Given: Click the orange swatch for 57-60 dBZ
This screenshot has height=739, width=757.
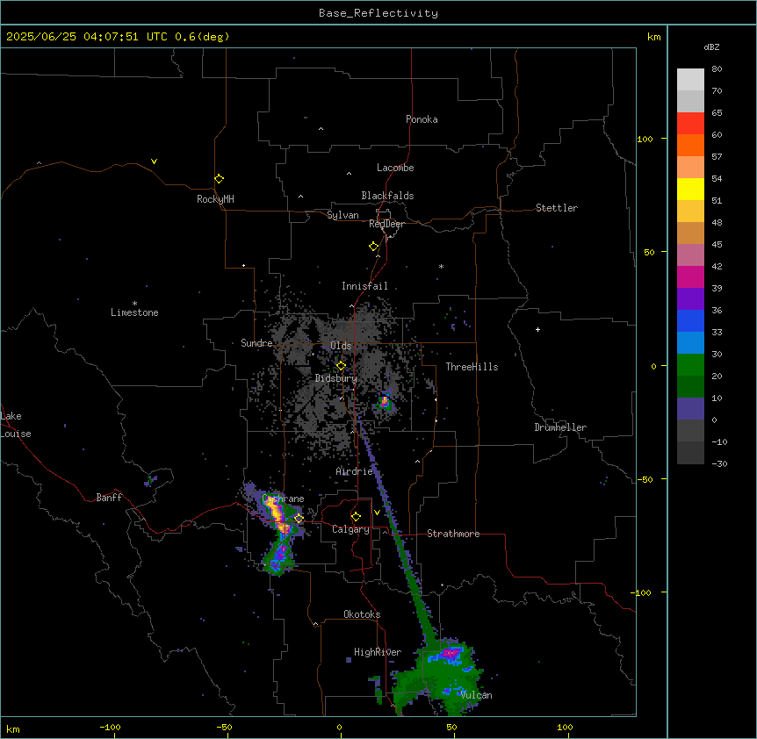Looking at the screenshot, I should pos(690,145).
